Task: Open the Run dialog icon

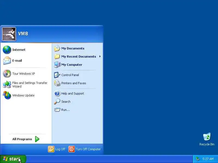Action: click(x=57, y=110)
